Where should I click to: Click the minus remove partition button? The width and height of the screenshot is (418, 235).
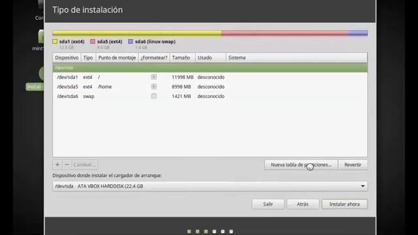click(x=67, y=164)
